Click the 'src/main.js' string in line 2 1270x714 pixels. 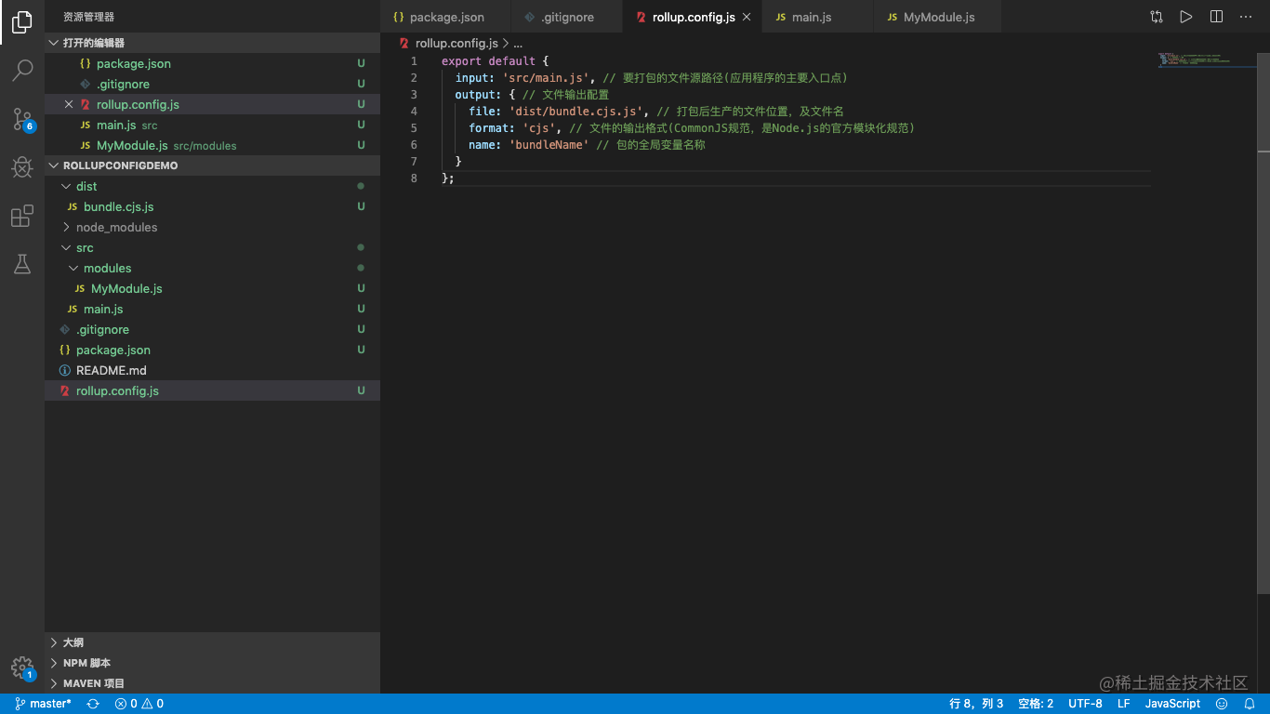(x=547, y=78)
